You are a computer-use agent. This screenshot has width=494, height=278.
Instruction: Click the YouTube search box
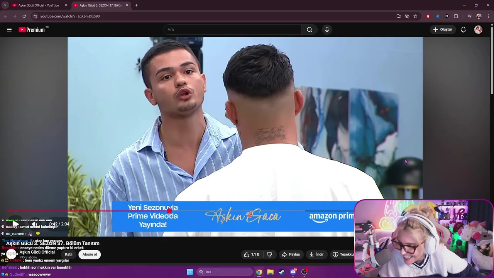[x=233, y=30]
